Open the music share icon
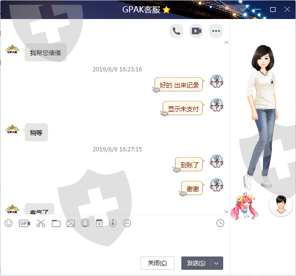Viewport: 296px width, 276px height. click(113, 223)
